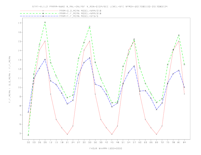Click the red solid line sample in legend

point(39,11)
